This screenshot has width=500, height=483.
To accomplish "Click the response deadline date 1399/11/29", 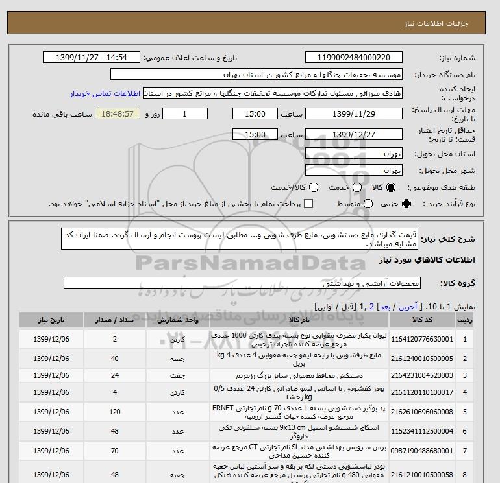I will click(x=354, y=113).
